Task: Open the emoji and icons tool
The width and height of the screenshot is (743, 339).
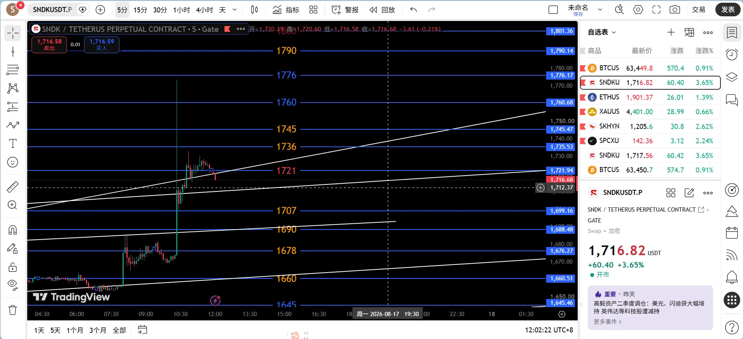Action: tap(13, 162)
